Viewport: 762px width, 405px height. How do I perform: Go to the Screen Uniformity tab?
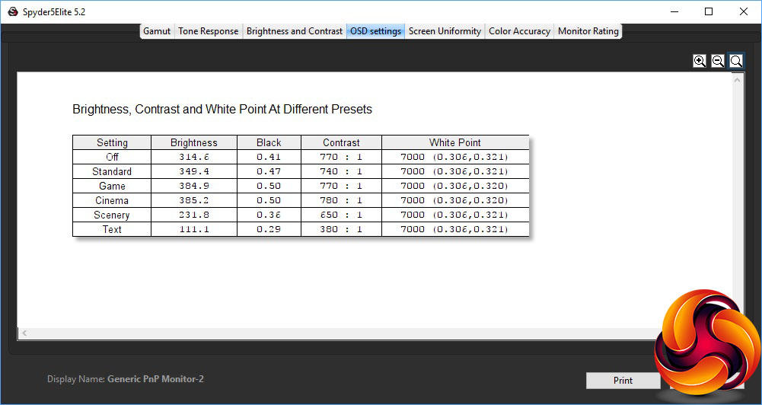point(445,31)
